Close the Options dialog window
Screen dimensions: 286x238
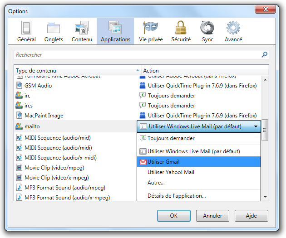pos(265,9)
